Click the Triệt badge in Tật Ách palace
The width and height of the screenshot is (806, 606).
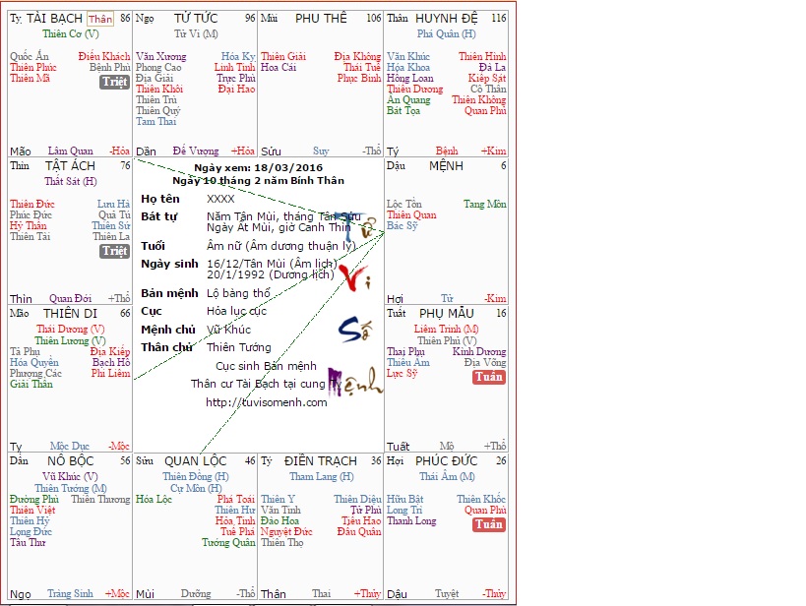115,251
